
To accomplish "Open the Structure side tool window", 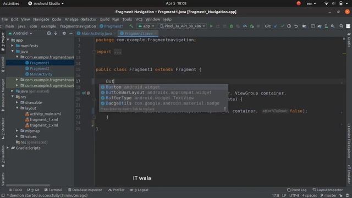I will coord(3,129).
